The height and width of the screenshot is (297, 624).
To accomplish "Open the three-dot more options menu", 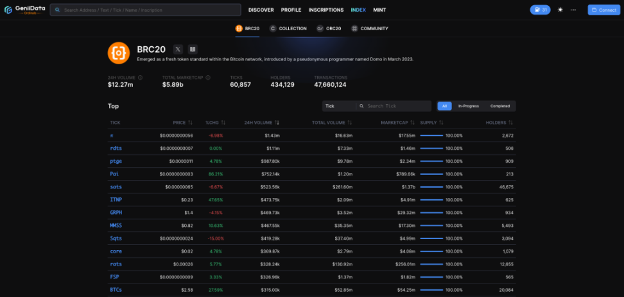I will coord(573,10).
